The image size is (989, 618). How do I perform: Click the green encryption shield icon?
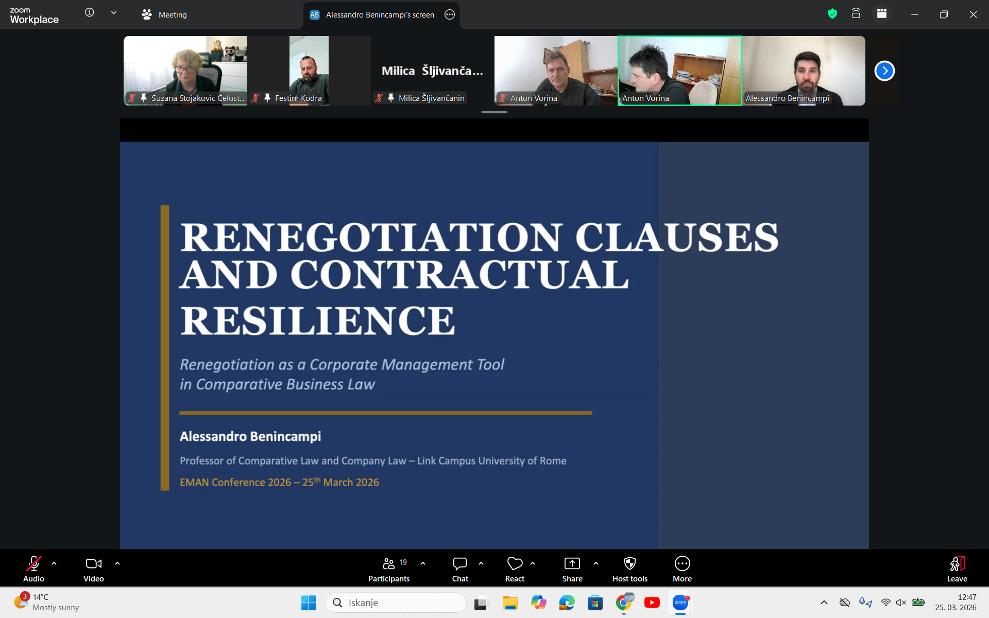(832, 14)
